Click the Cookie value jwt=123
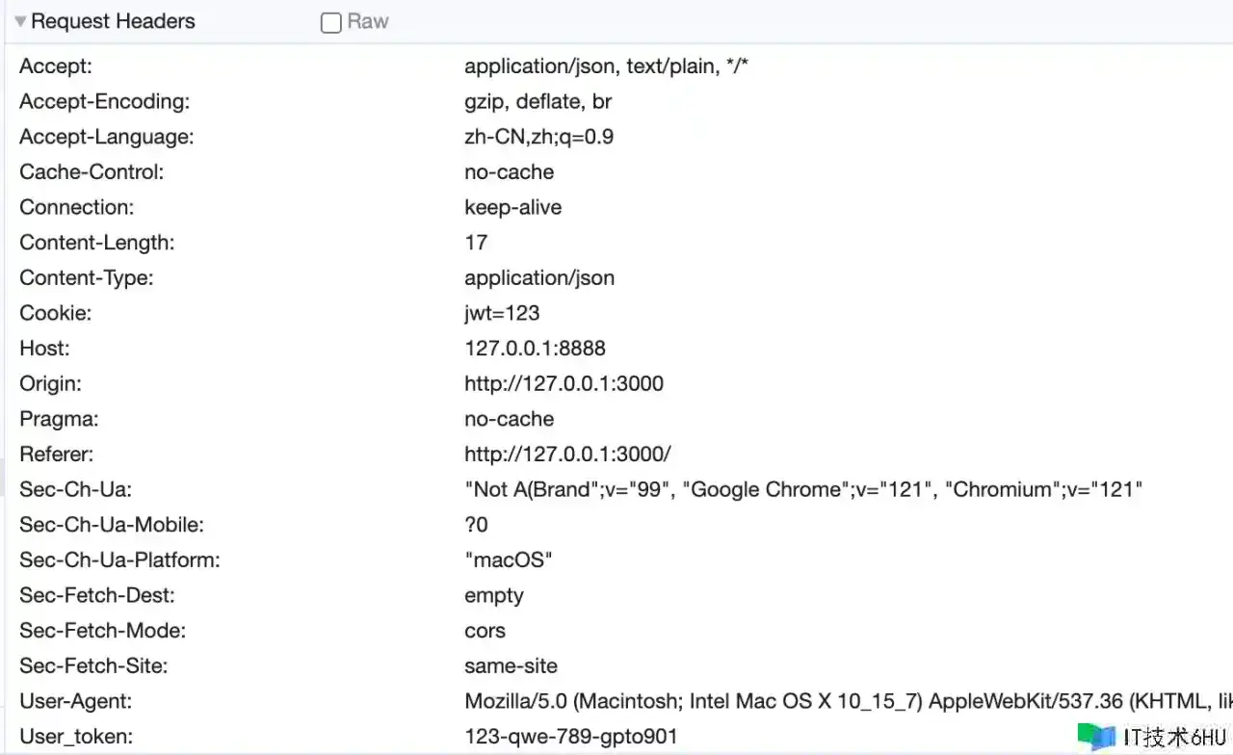This screenshot has width=1233, height=755. point(502,313)
